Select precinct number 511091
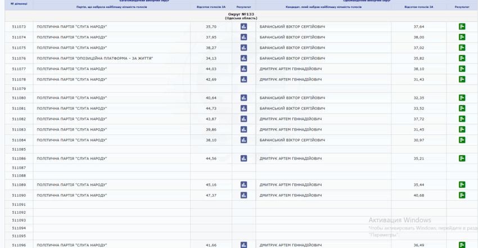This screenshot has width=478, height=248. (x=19, y=205)
